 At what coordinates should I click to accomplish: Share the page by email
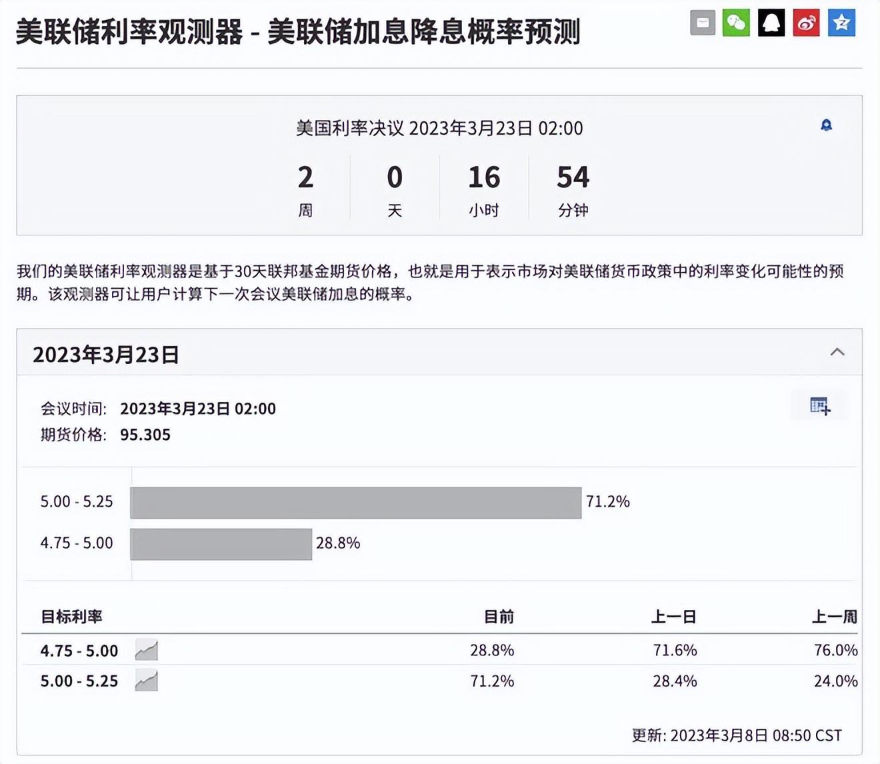click(x=702, y=22)
